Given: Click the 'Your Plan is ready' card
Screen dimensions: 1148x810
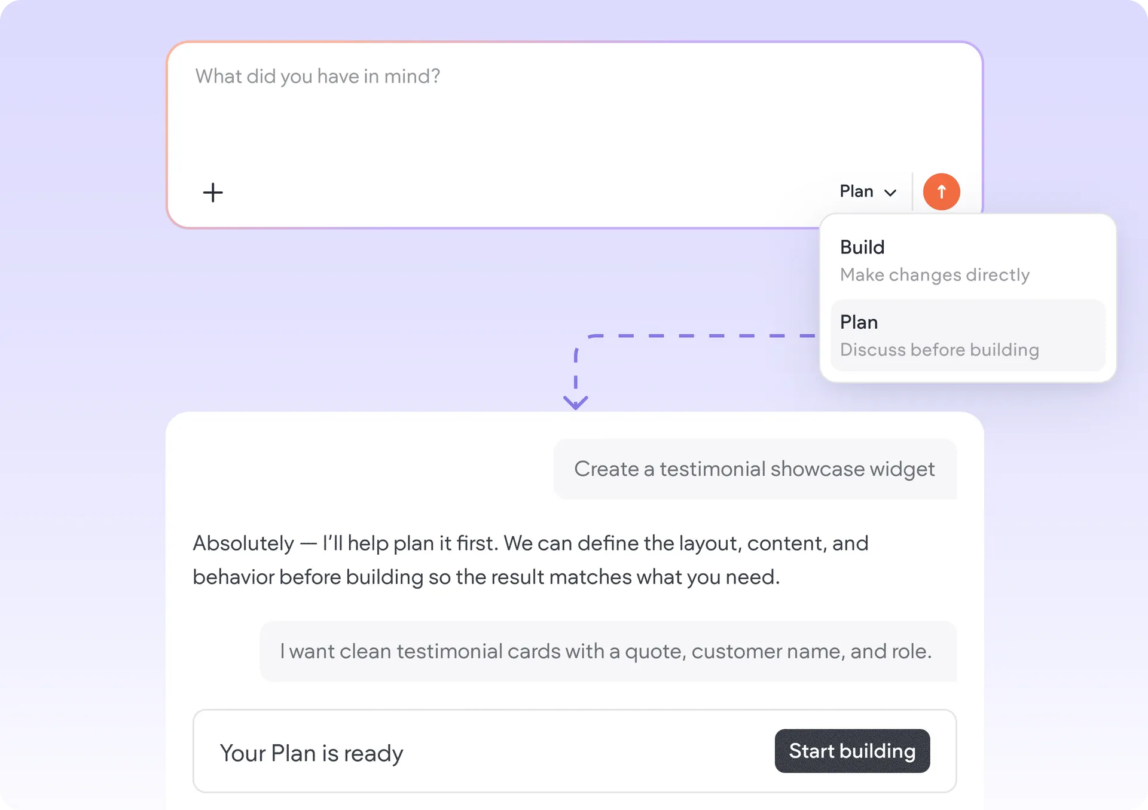Looking at the screenshot, I should point(575,751).
